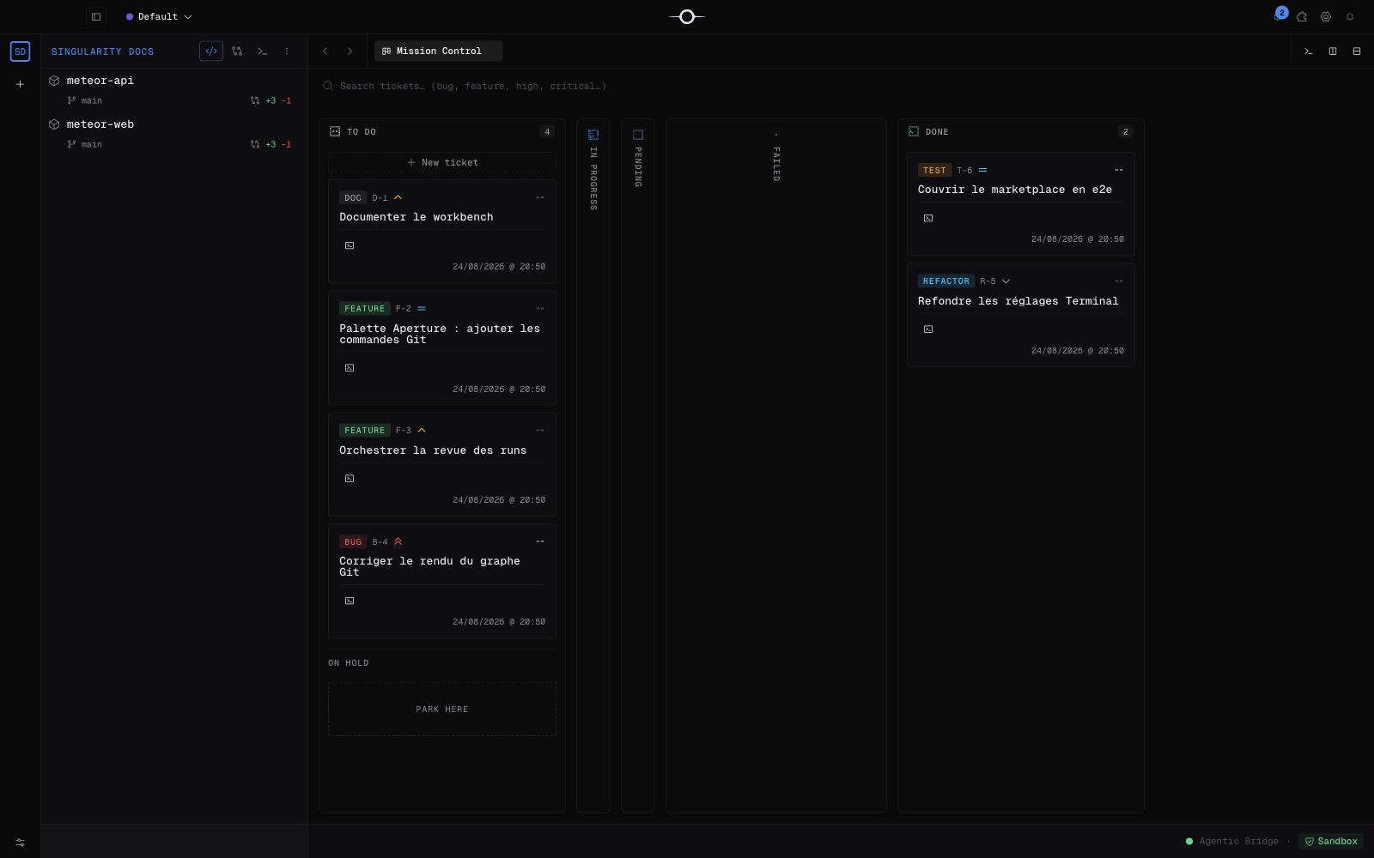The width and height of the screenshot is (1374, 858).
Task: Select the SD workspace avatar
Action: click(20, 51)
